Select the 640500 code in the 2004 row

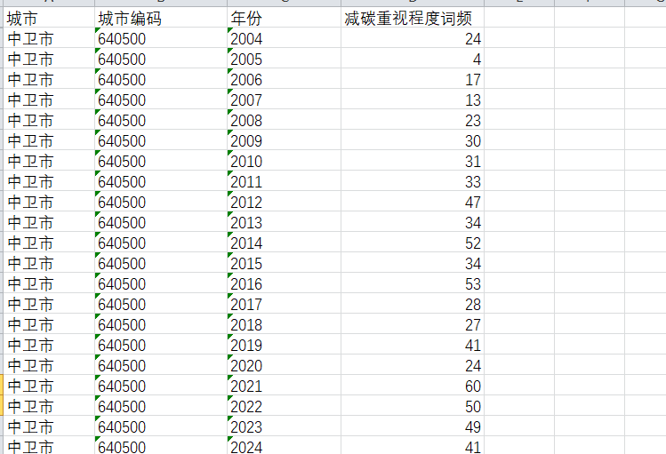click(161, 39)
